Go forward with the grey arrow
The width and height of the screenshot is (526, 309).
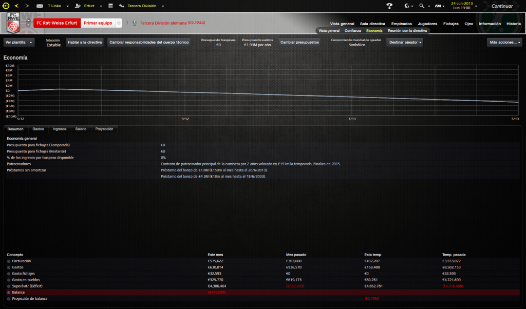coord(27,6)
